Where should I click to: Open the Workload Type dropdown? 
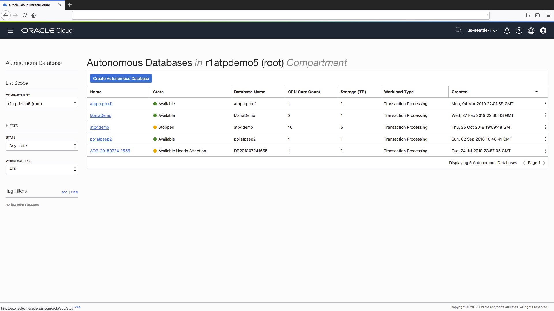click(42, 169)
